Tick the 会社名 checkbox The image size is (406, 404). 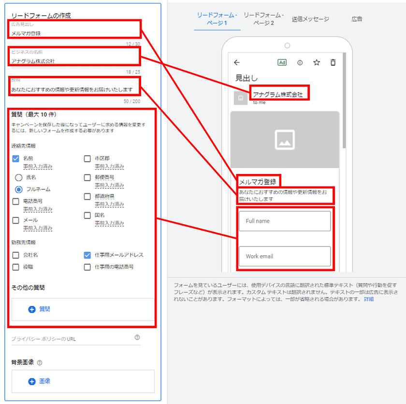(16, 255)
